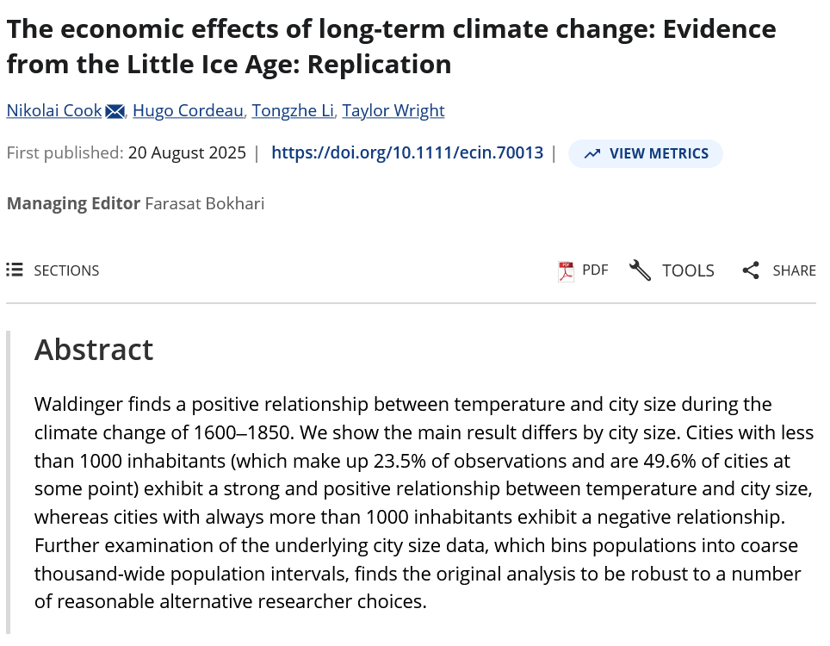This screenshot has width=830, height=646.
Task: Click the share network icon
Action: (751, 270)
